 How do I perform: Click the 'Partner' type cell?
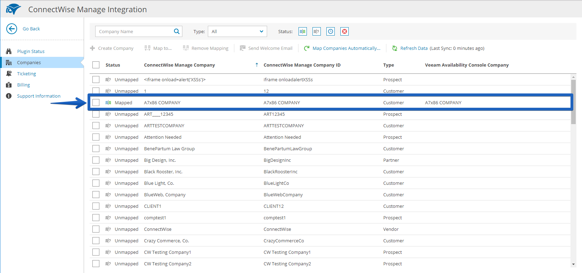(x=391, y=160)
